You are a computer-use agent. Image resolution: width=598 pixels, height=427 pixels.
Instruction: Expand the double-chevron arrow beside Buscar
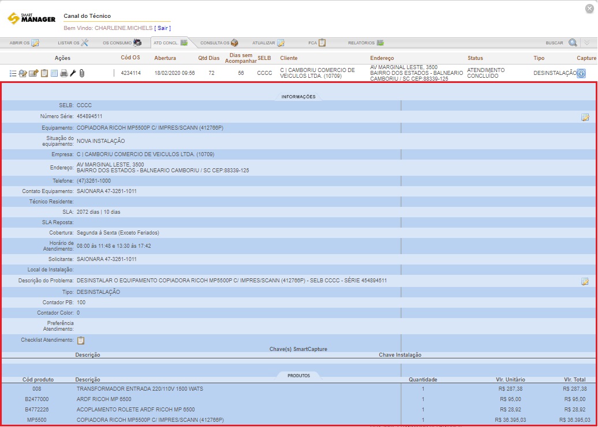point(587,43)
